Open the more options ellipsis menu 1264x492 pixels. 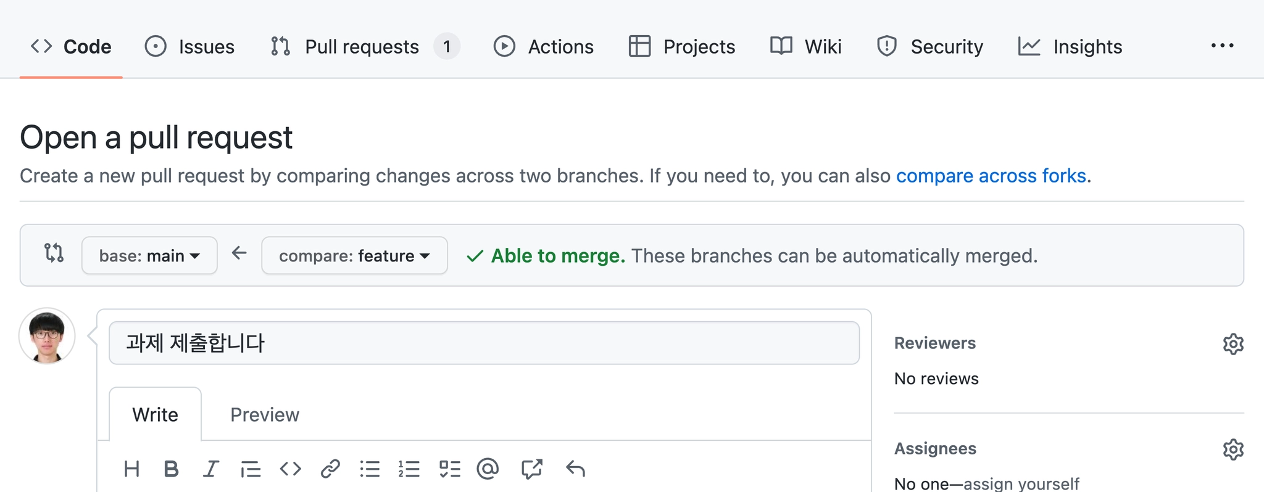1222,46
